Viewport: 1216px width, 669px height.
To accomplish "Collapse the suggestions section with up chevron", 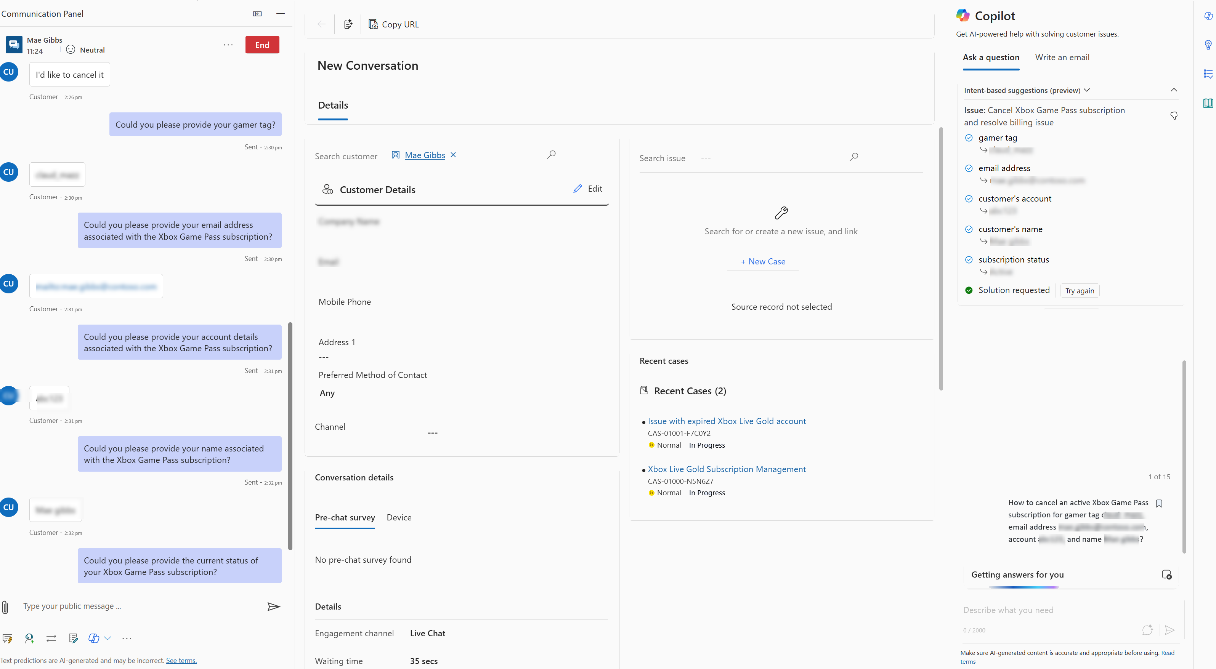I will pos(1174,90).
